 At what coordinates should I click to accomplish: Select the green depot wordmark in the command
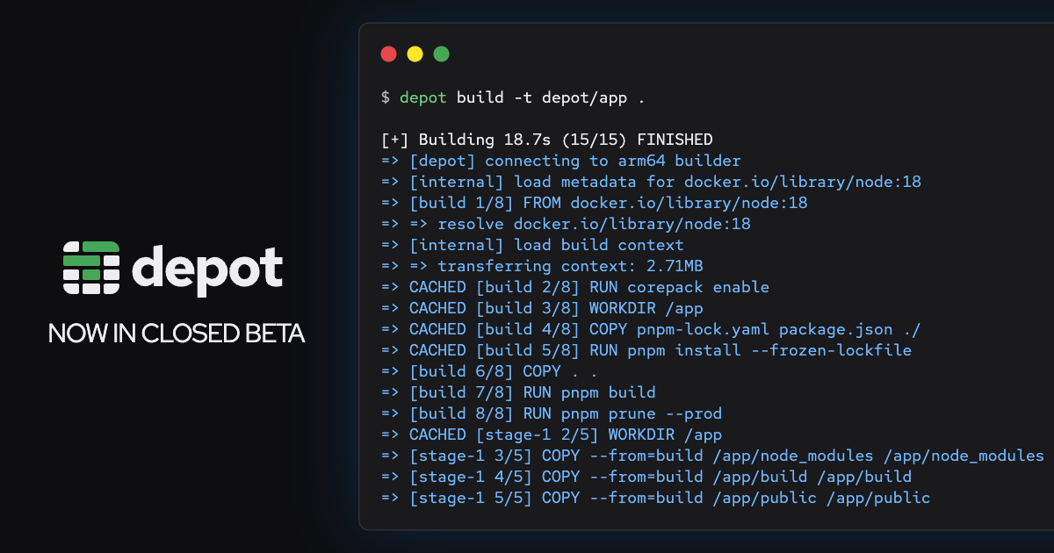pos(423,97)
